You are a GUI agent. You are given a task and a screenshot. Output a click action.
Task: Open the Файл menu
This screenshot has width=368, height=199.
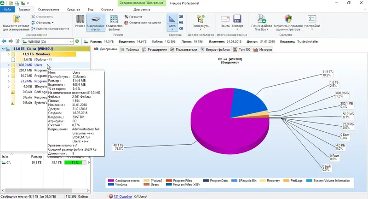point(7,9)
